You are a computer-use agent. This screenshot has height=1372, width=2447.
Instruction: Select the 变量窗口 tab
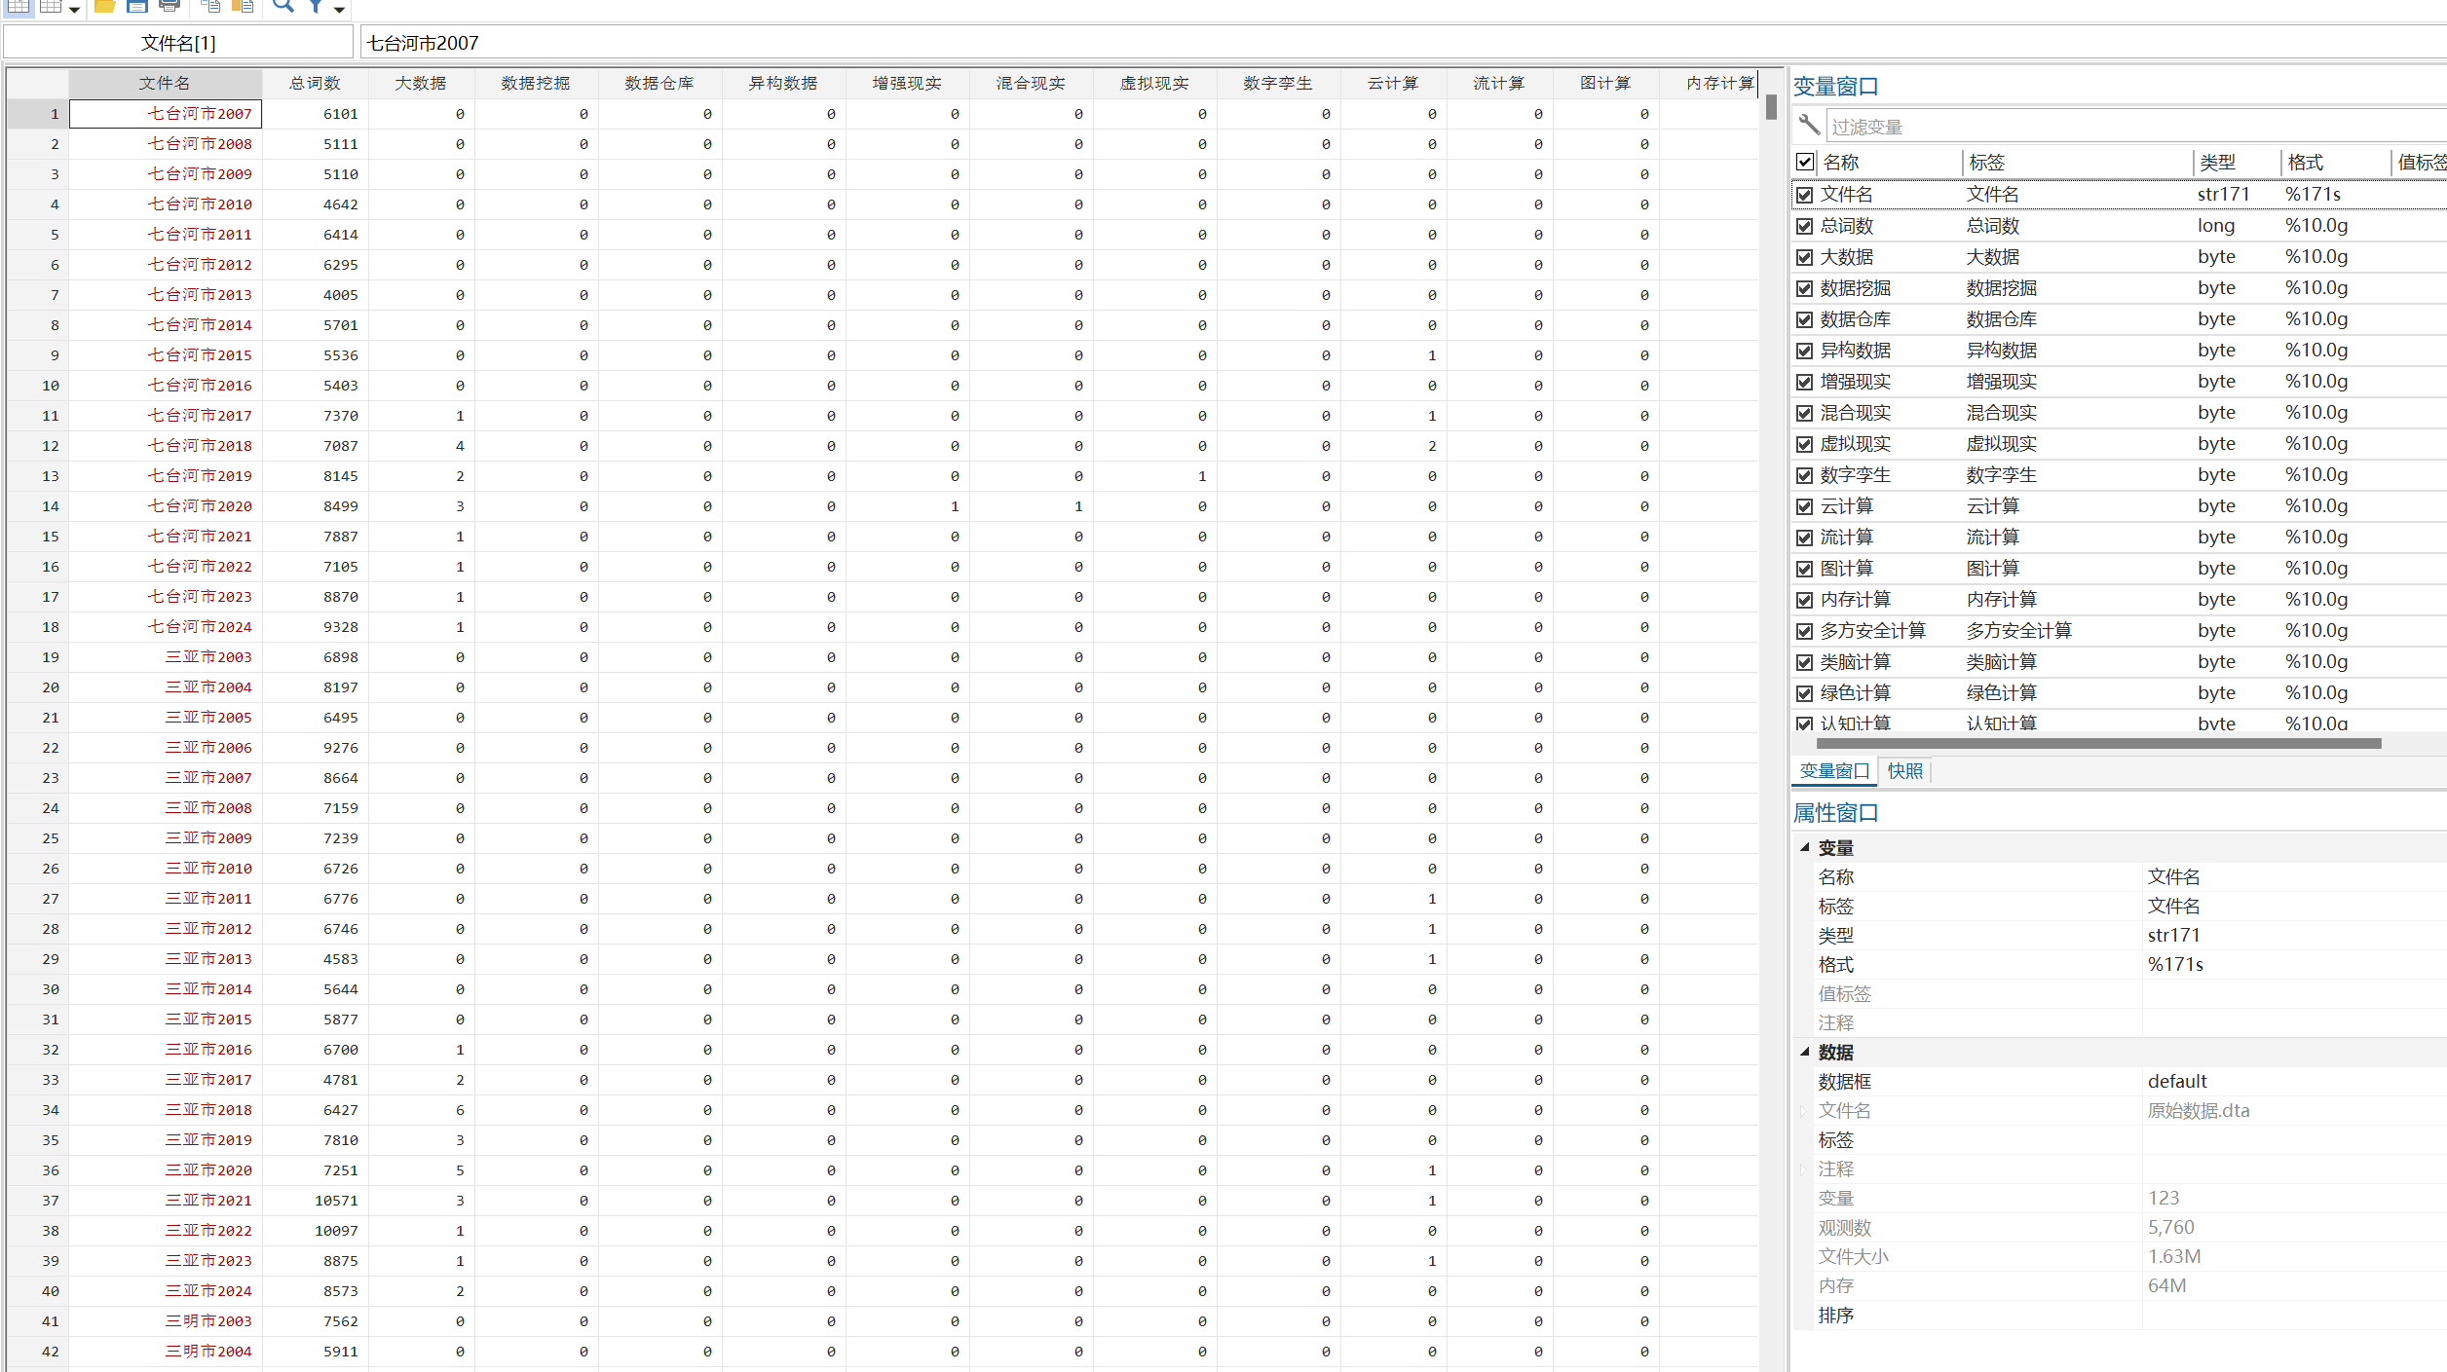tap(1833, 771)
